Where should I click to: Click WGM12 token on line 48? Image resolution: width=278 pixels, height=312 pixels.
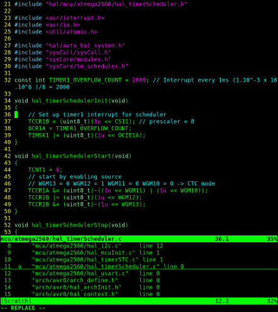[x=126, y=197]
